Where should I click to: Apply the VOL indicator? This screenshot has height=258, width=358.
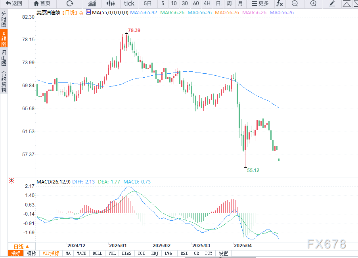(x=112, y=253)
